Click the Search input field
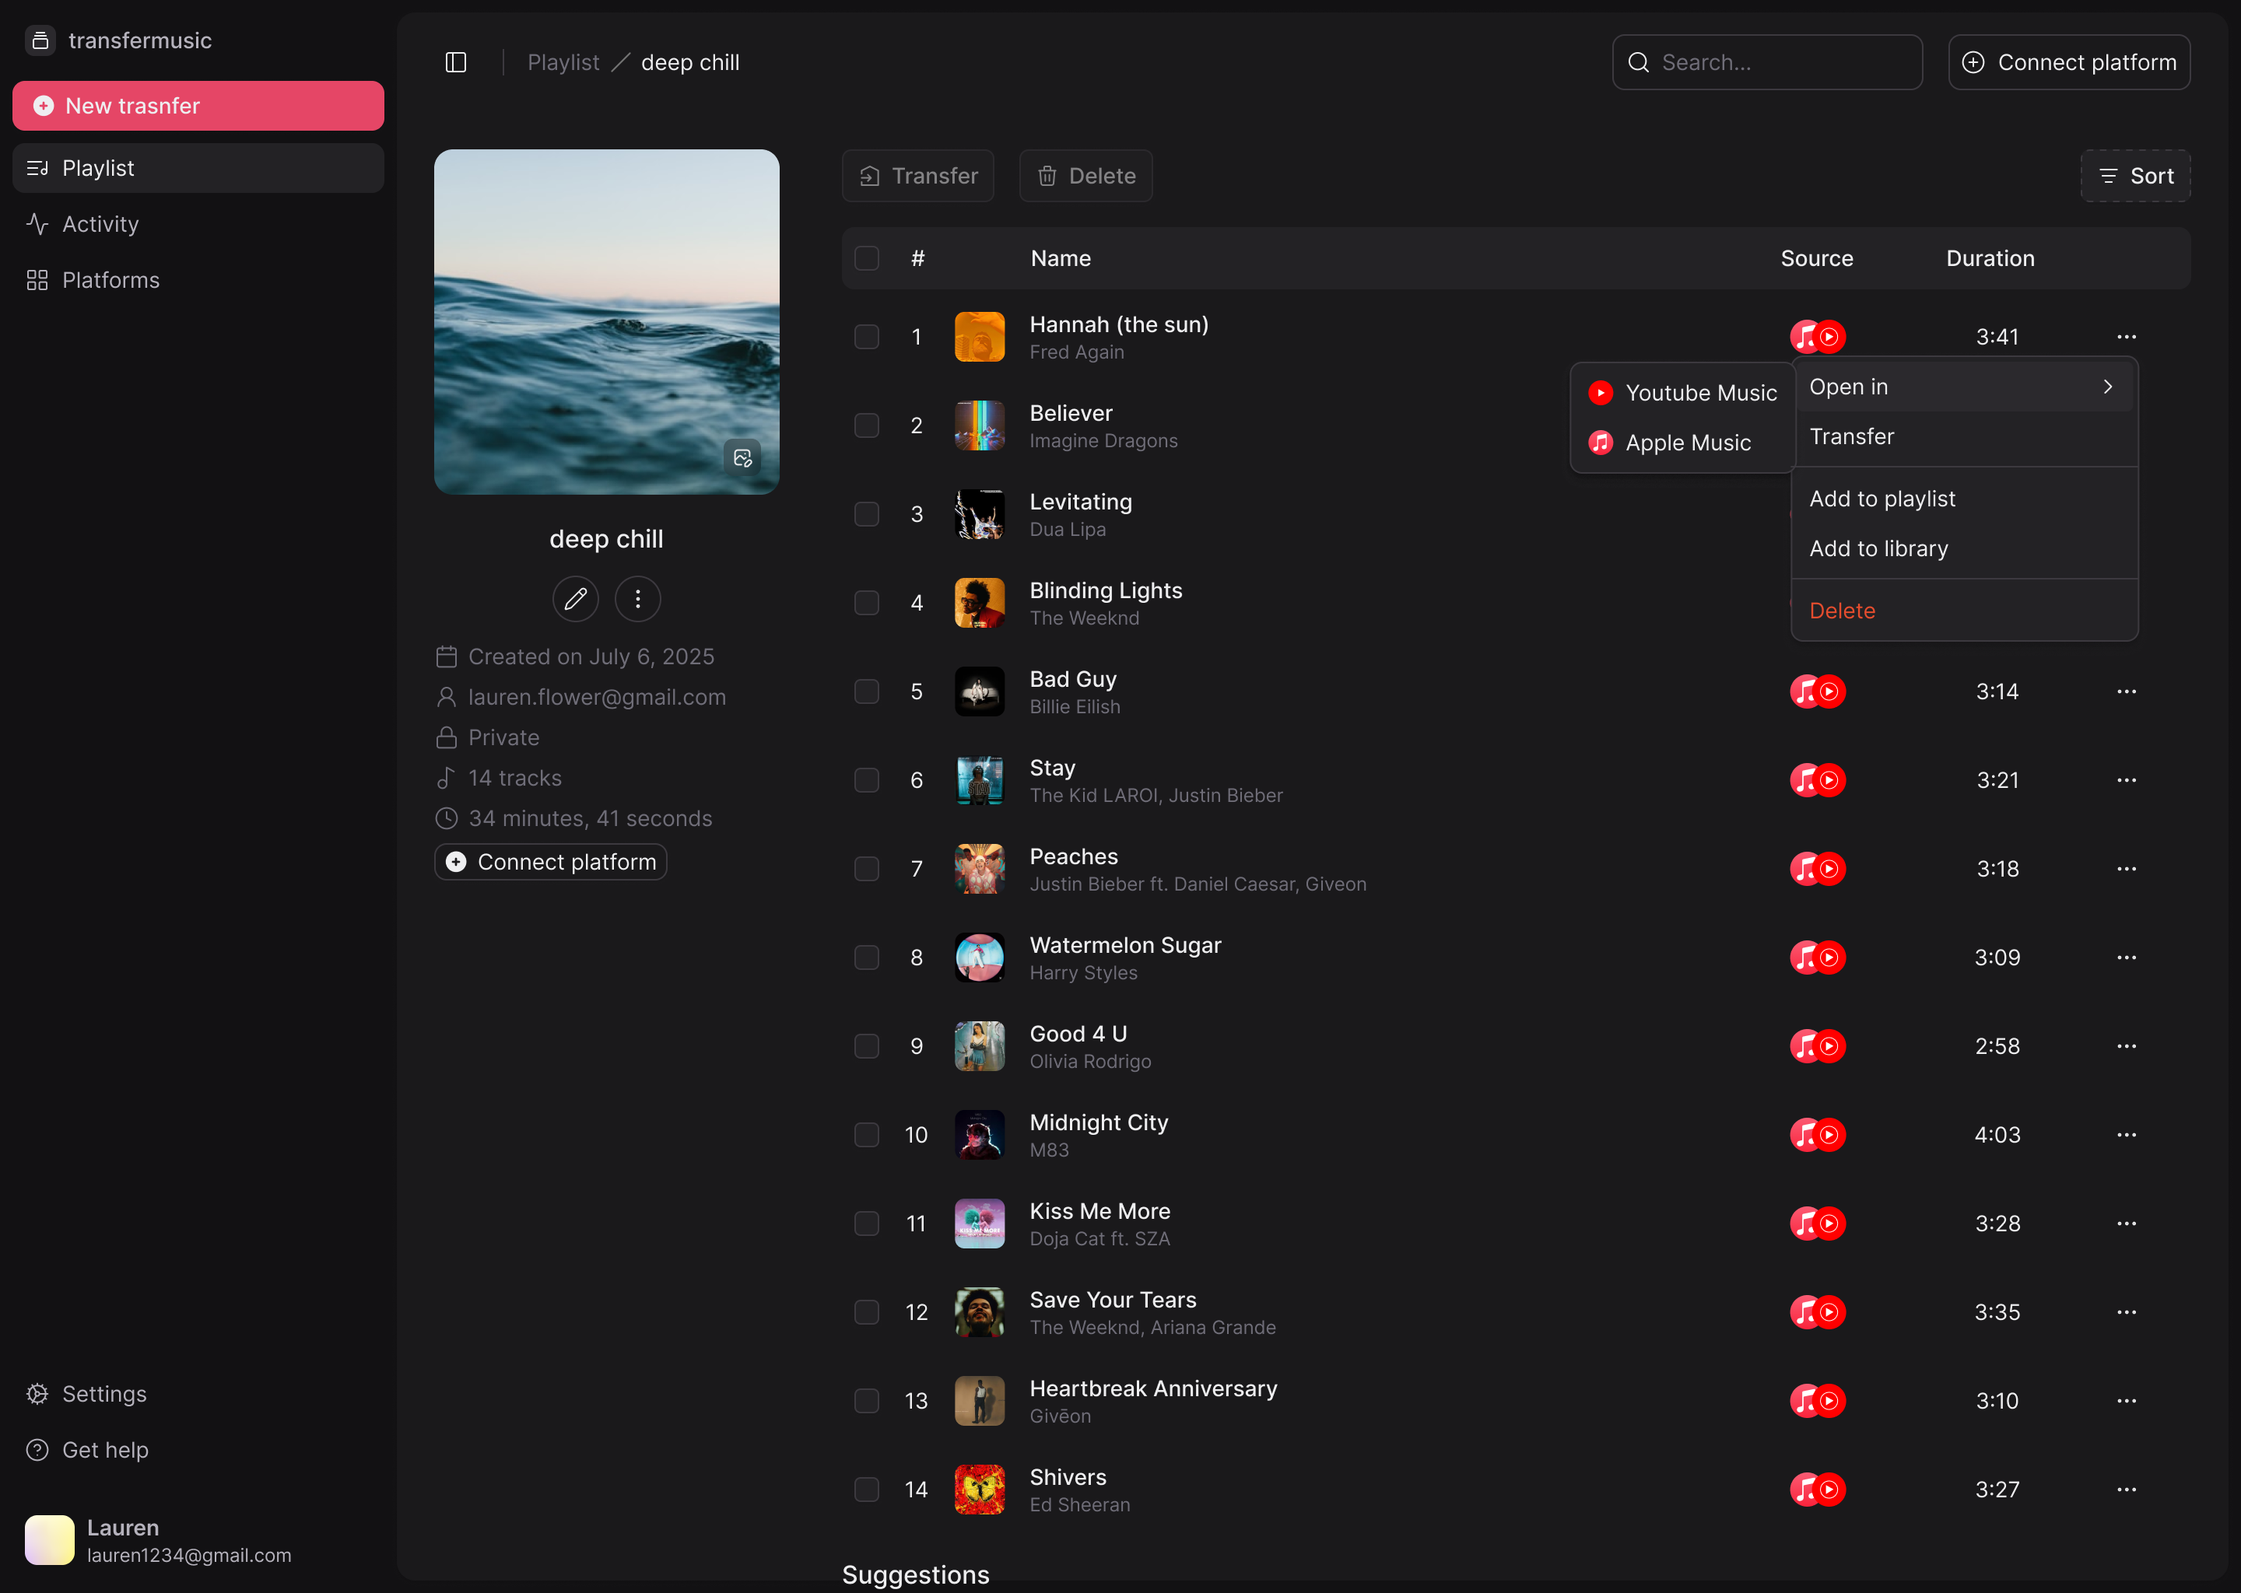Image resolution: width=2241 pixels, height=1593 pixels. pos(1766,61)
